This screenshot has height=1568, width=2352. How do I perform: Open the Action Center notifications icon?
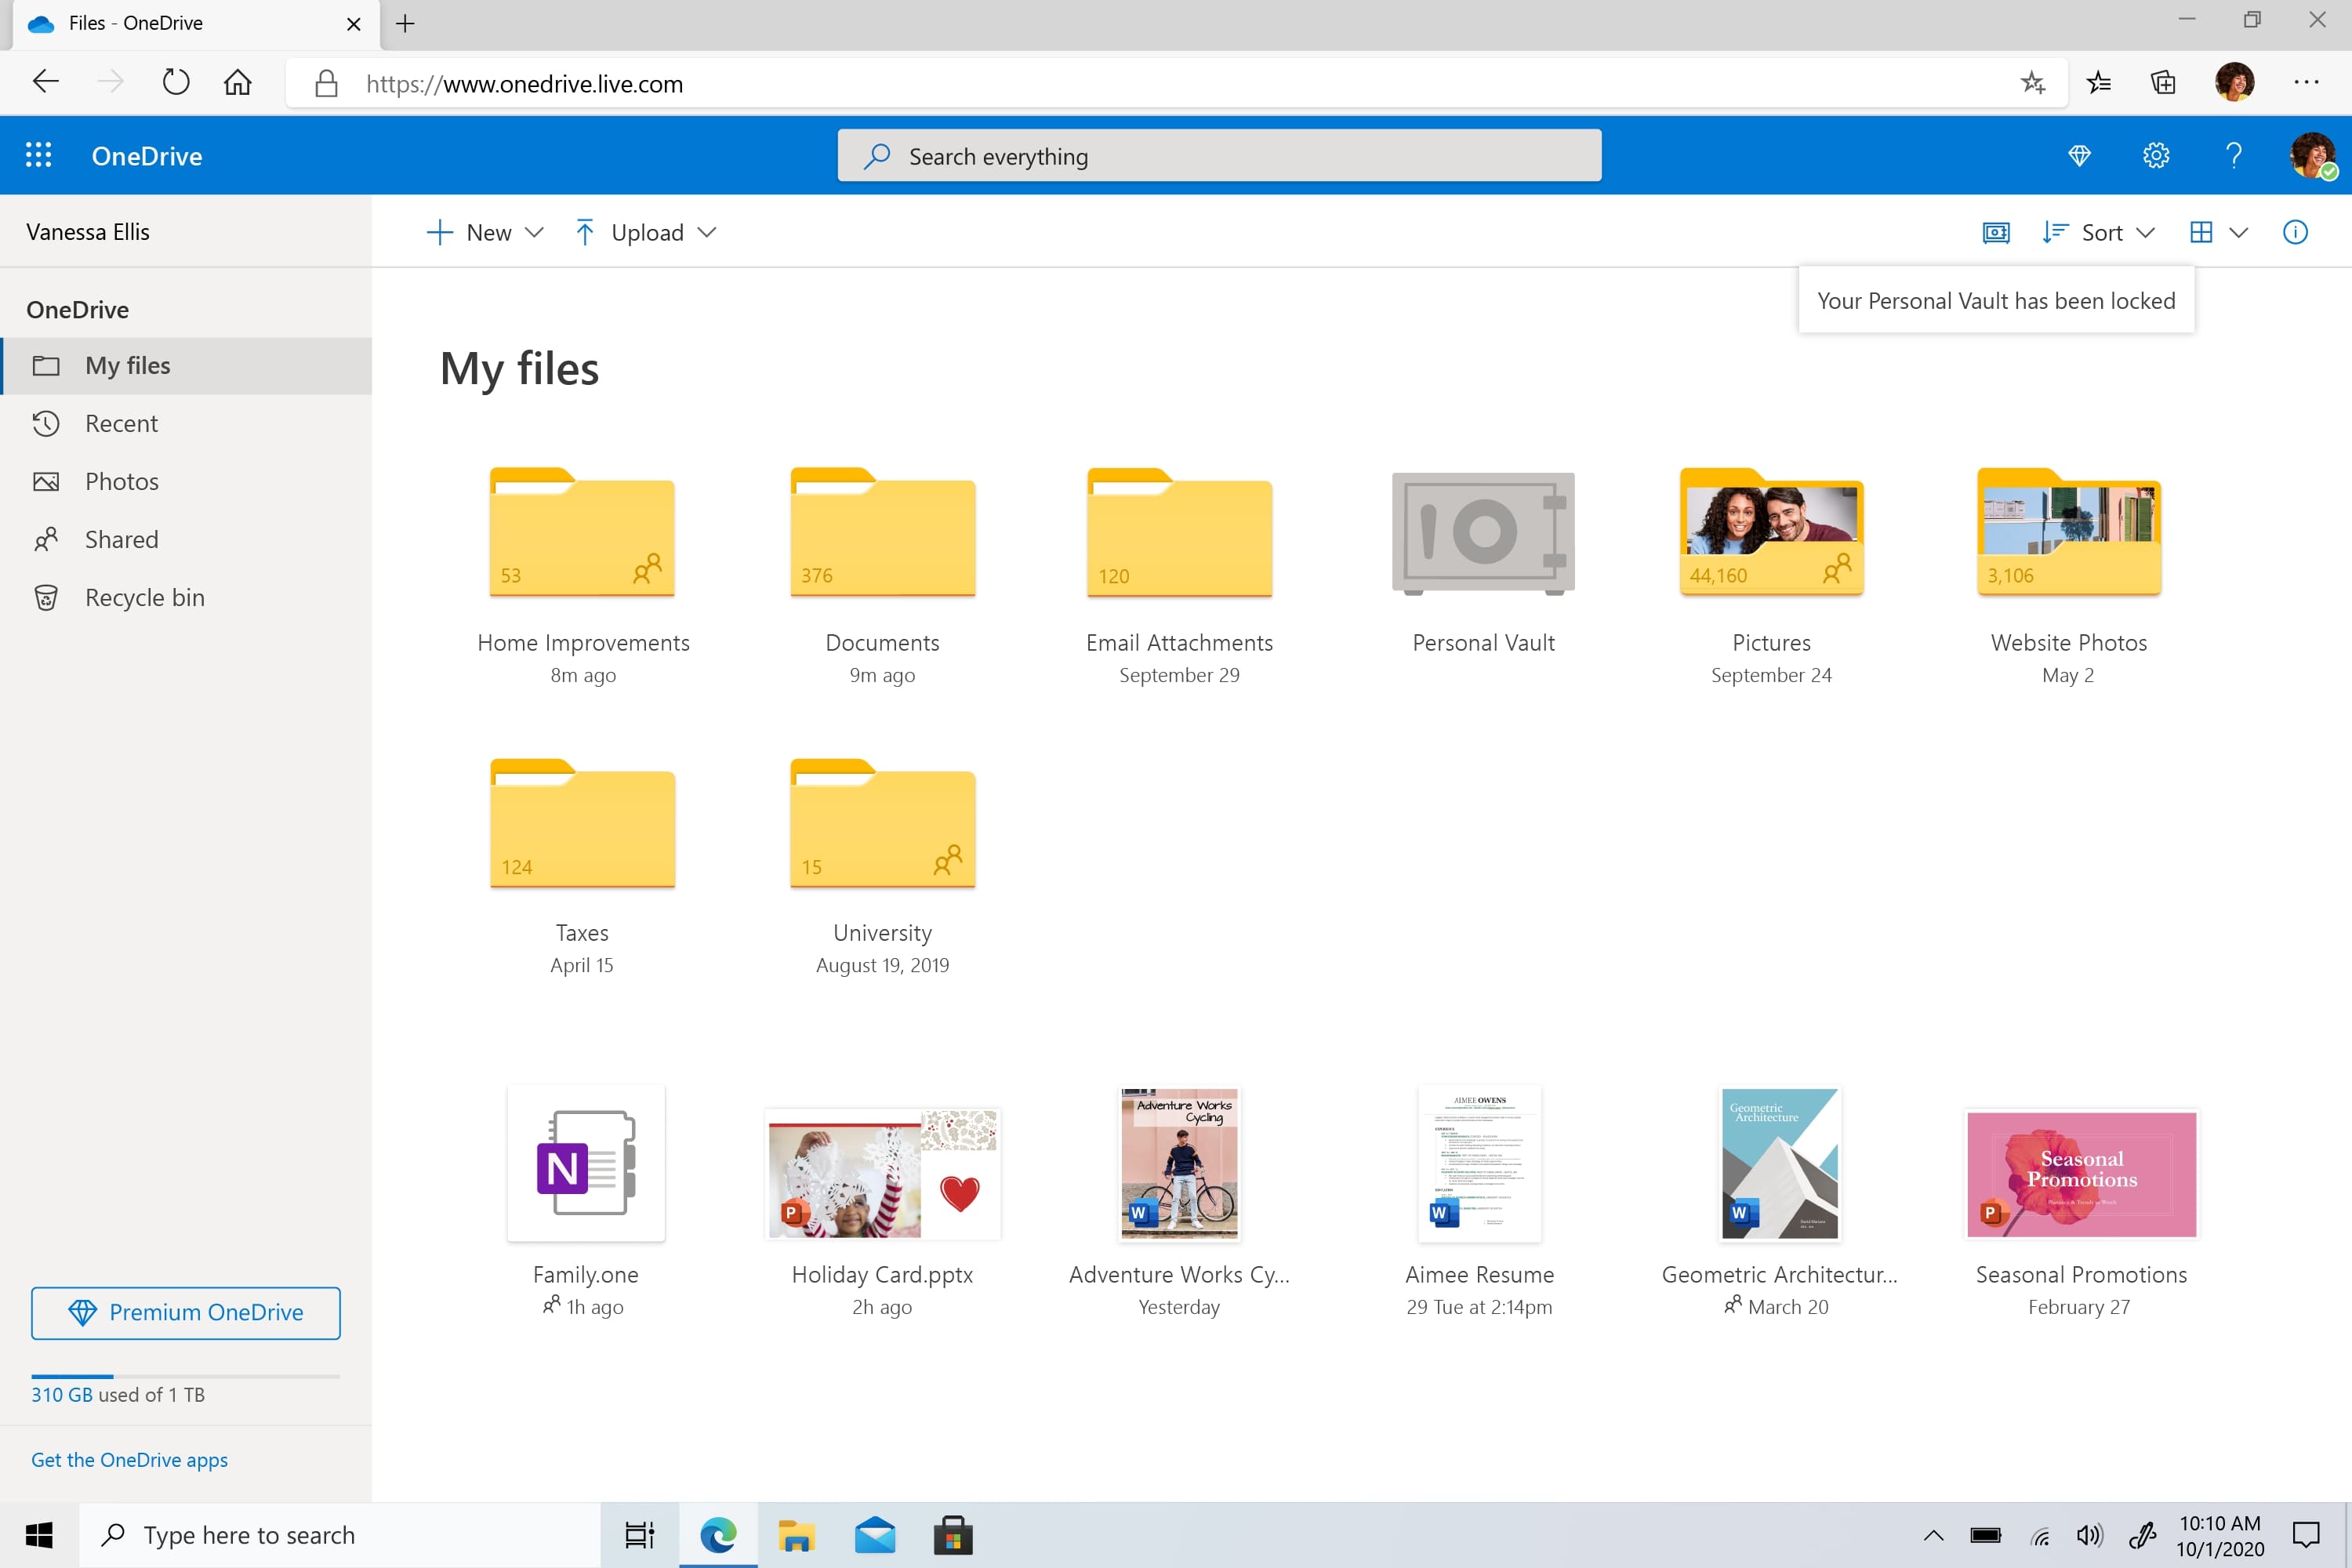click(2306, 1534)
